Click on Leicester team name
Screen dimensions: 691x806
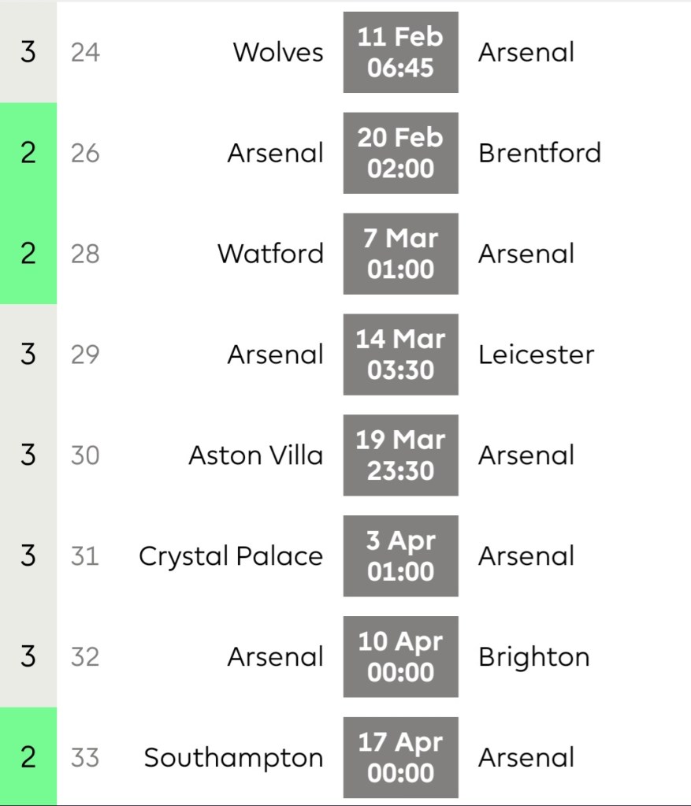536,355
